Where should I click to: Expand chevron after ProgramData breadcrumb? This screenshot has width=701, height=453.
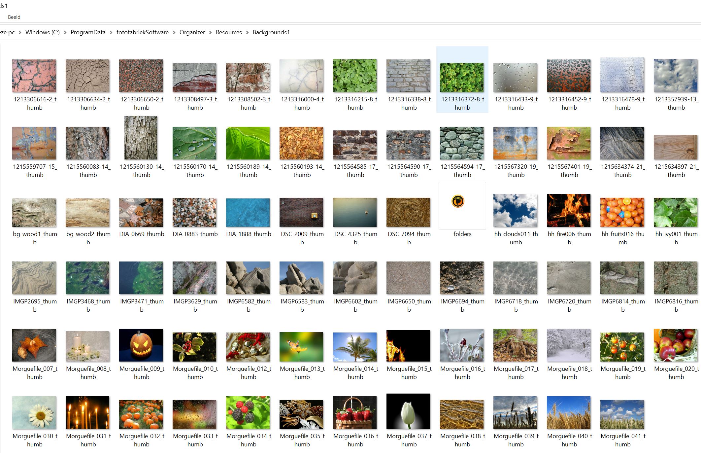111,32
